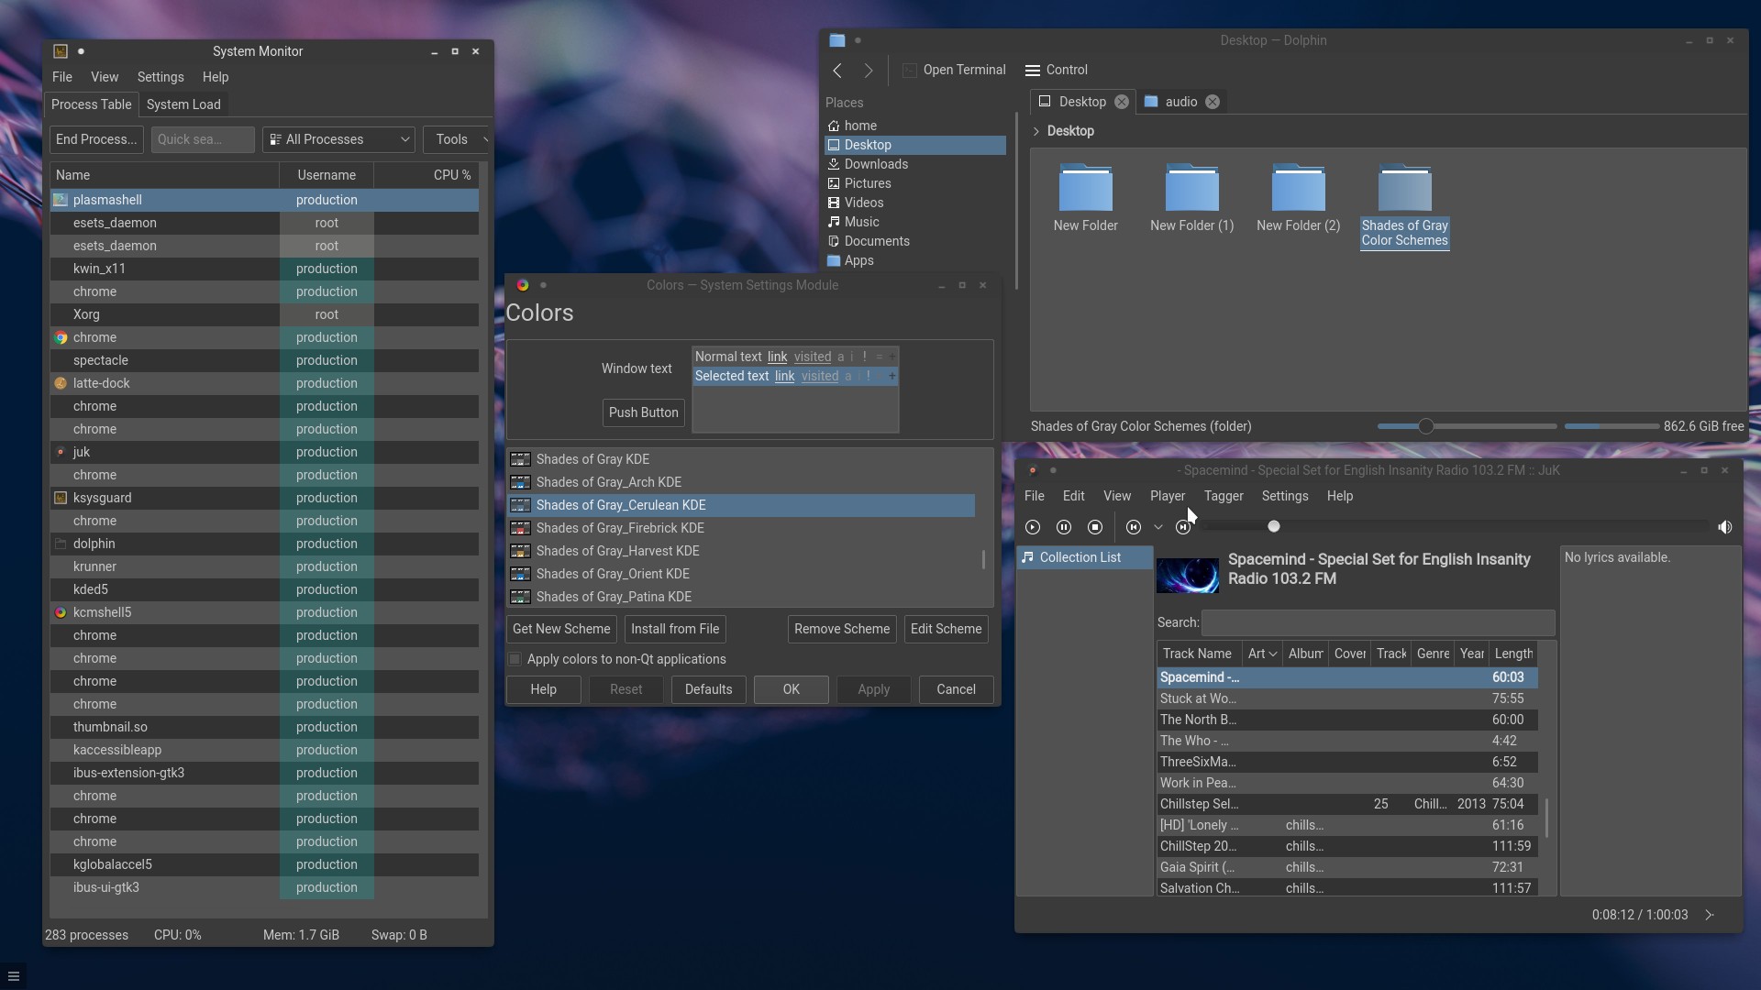Go forward in Dolphin file manager

(x=869, y=71)
